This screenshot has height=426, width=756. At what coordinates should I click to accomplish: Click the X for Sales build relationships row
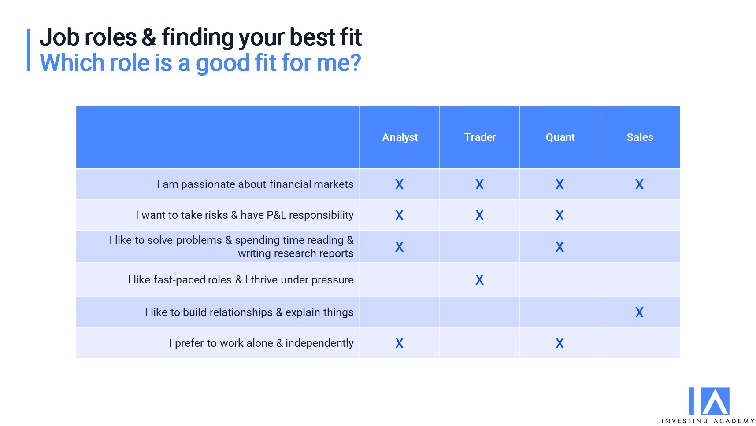tap(639, 312)
